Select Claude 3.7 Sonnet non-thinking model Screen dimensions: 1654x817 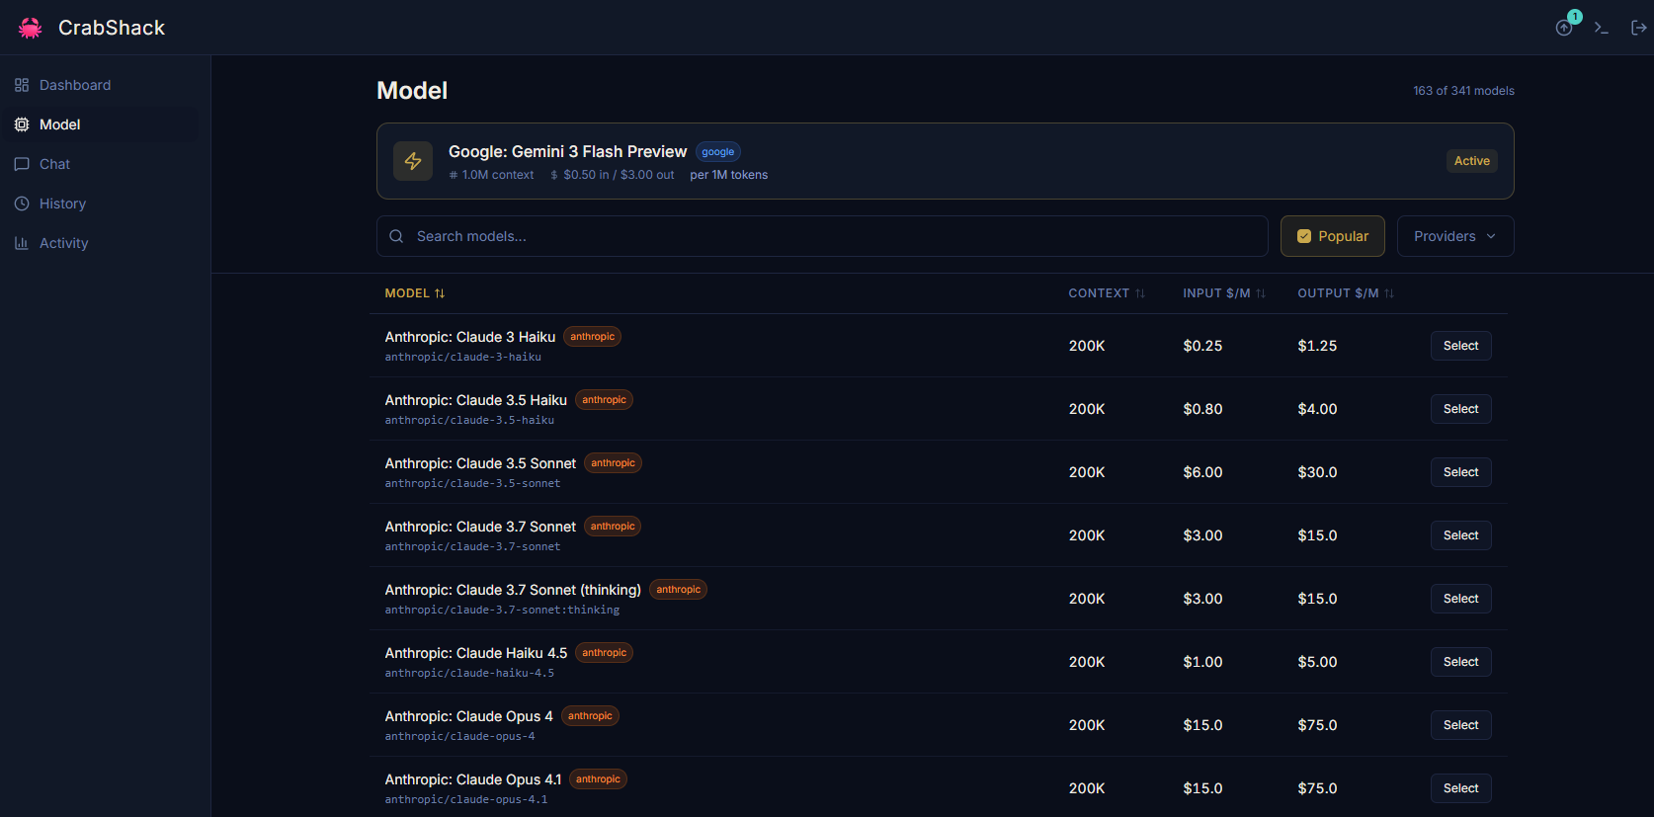[1461, 535]
